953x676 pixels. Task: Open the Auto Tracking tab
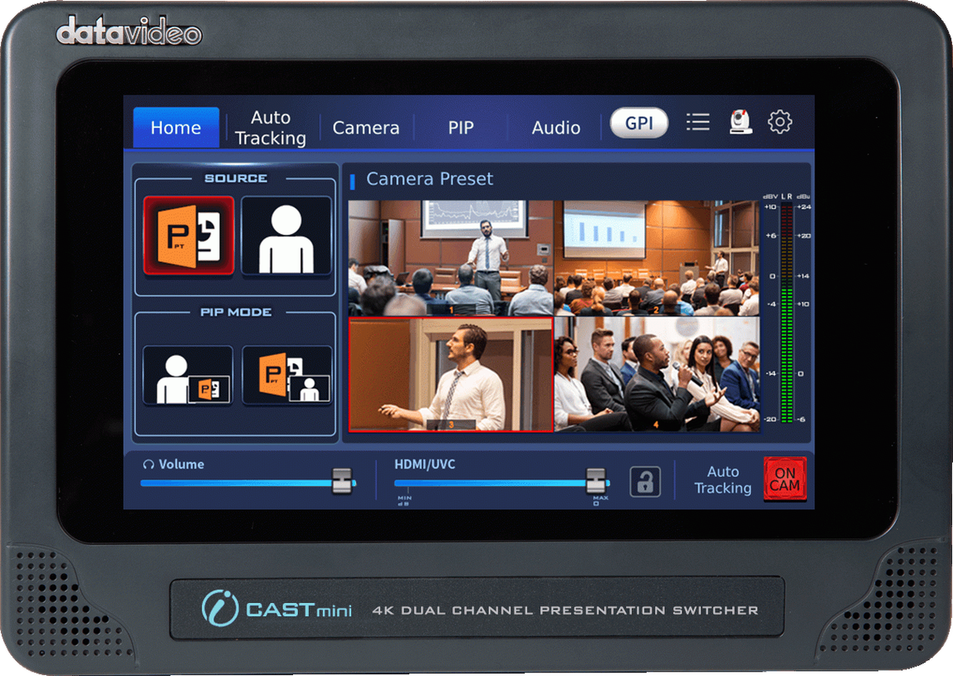coord(271,128)
